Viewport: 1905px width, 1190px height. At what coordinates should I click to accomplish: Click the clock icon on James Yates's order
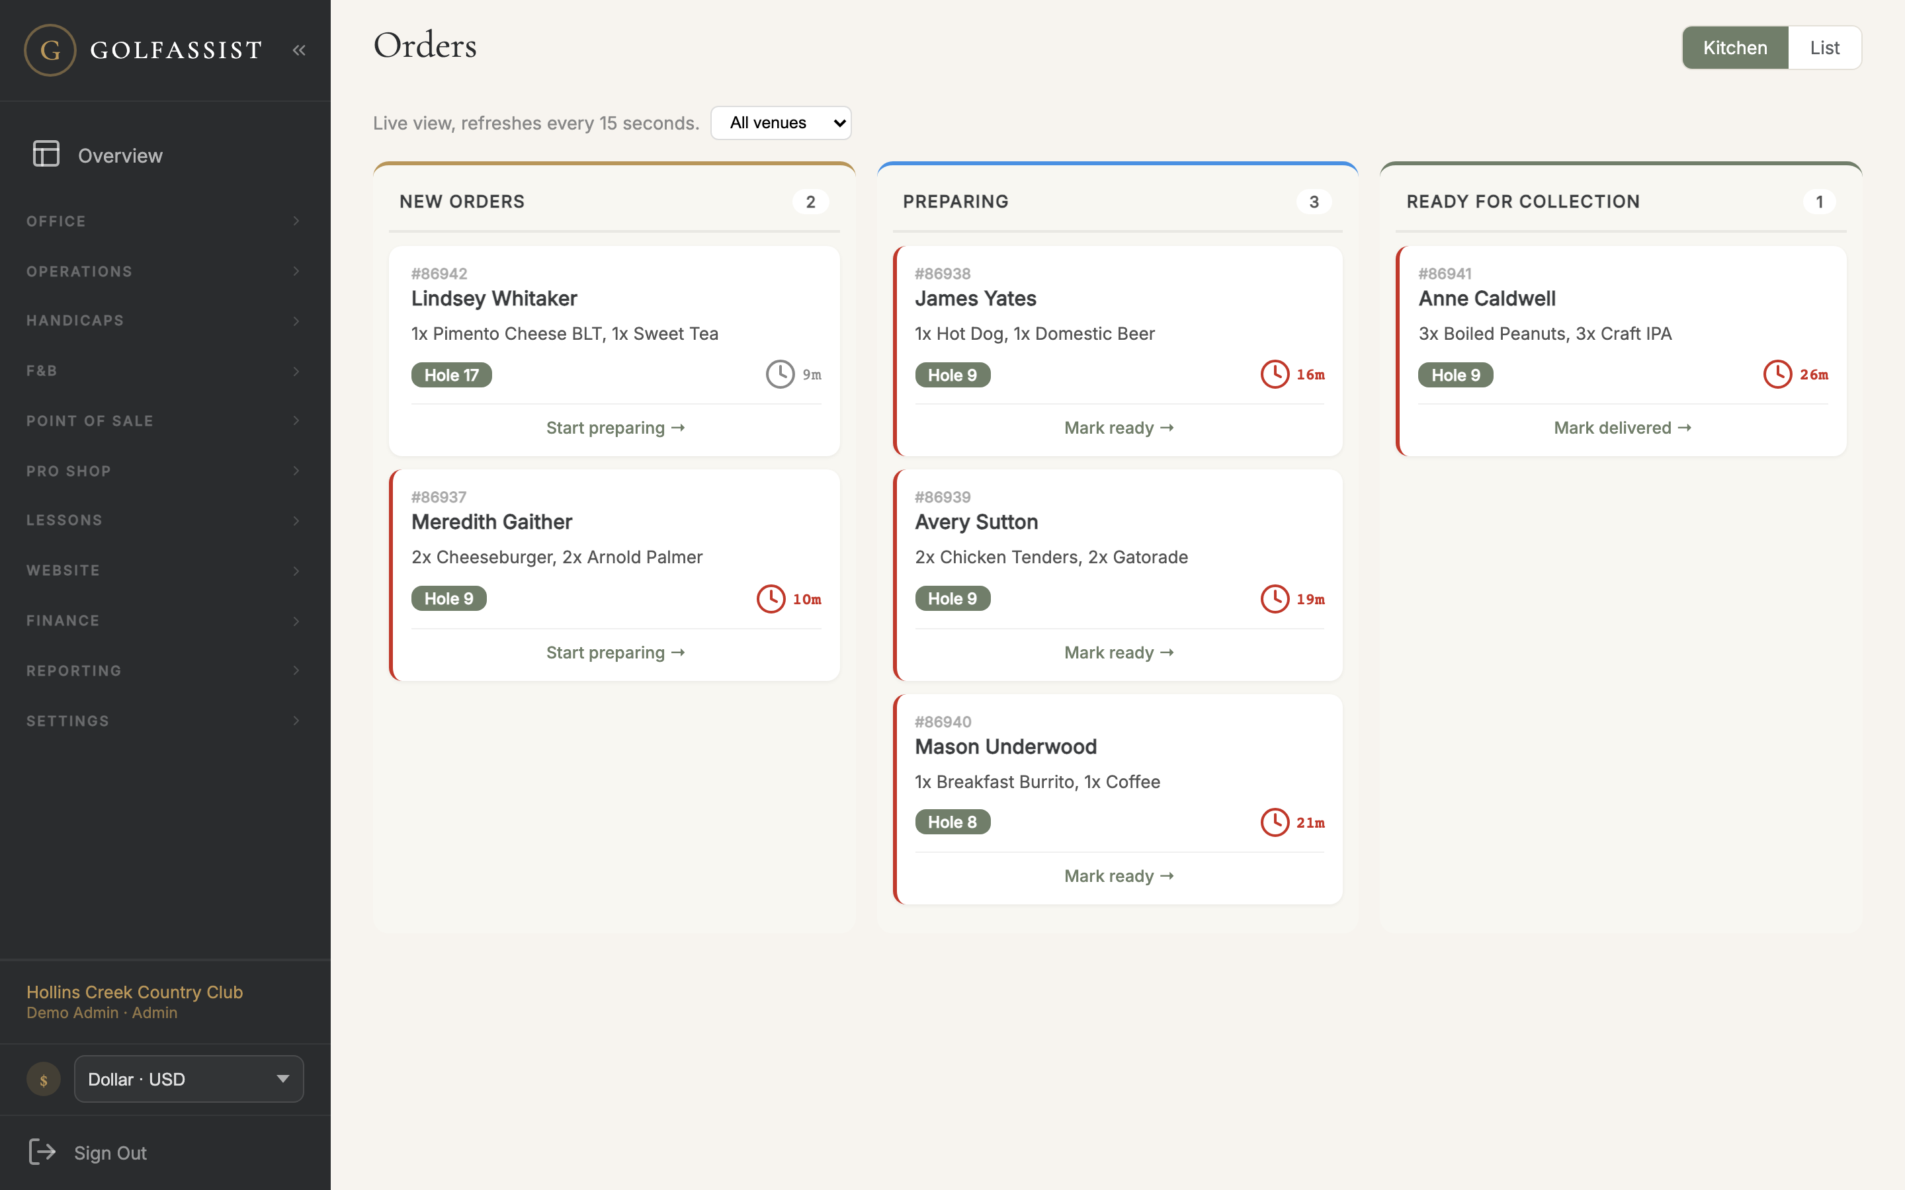(1275, 375)
